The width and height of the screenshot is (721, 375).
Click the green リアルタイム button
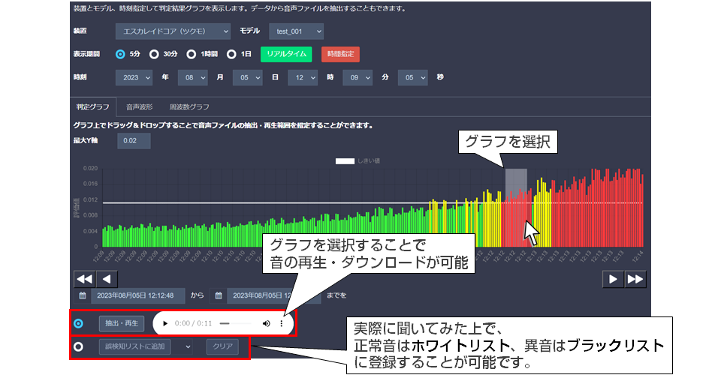[286, 54]
